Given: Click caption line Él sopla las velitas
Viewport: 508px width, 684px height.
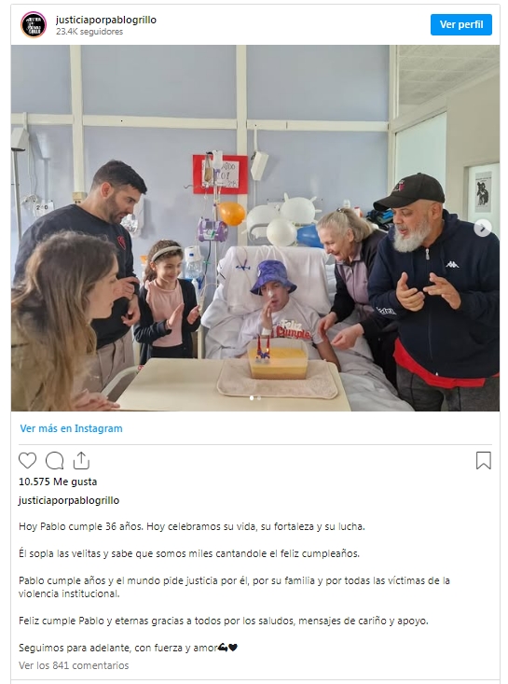Looking at the screenshot, I should coord(189,553).
